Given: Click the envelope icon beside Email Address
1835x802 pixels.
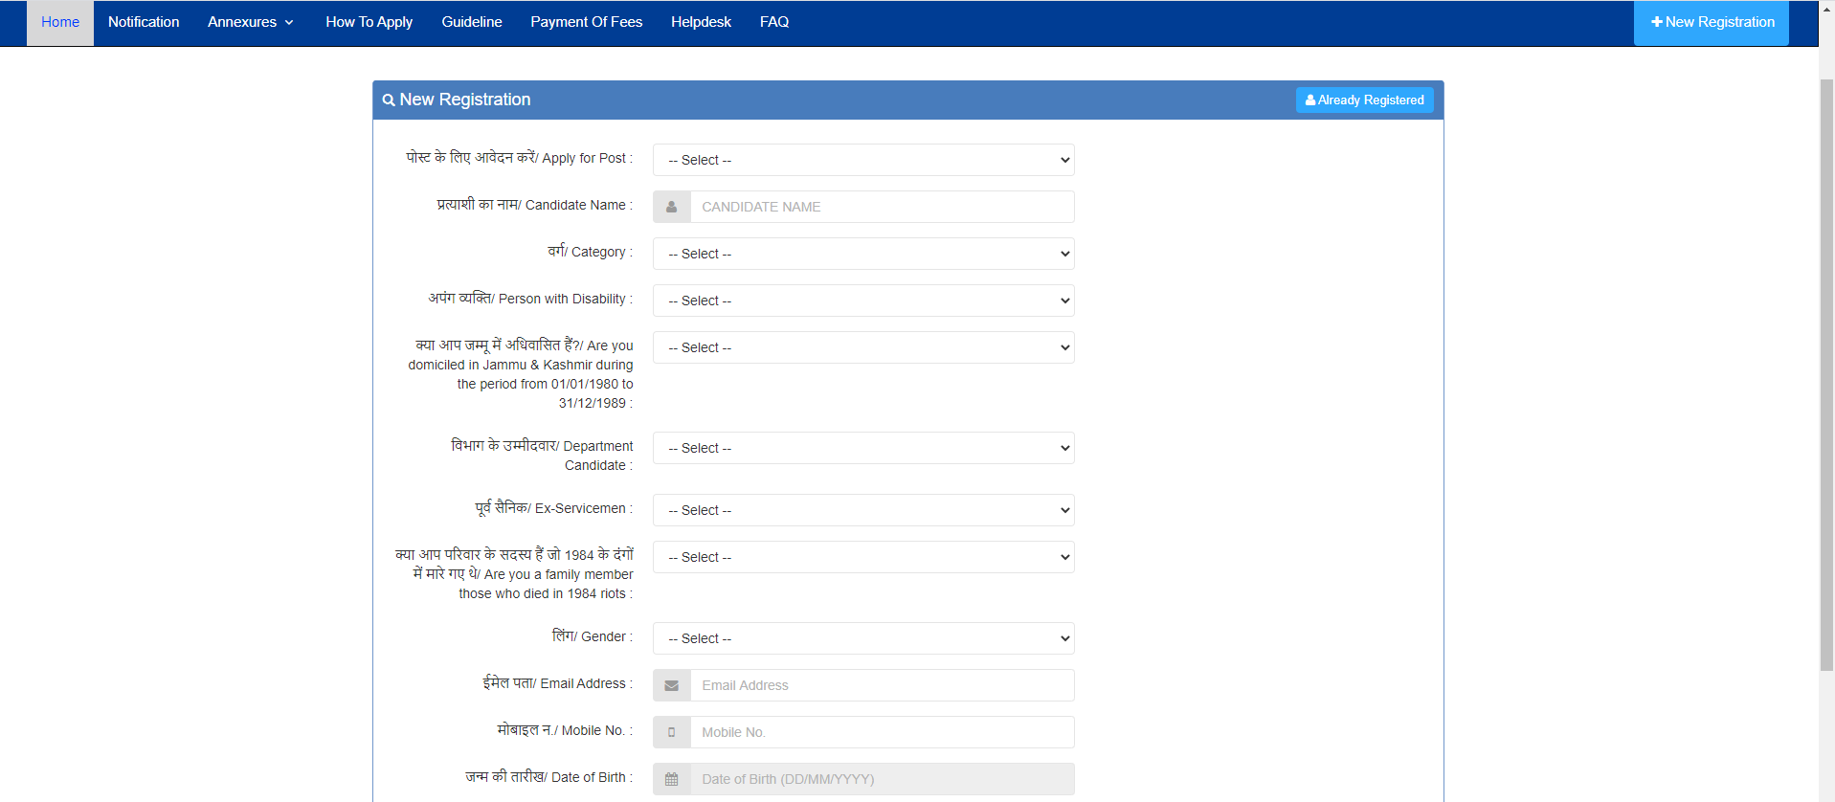Looking at the screenshot, I should click(x=672, y=685).
